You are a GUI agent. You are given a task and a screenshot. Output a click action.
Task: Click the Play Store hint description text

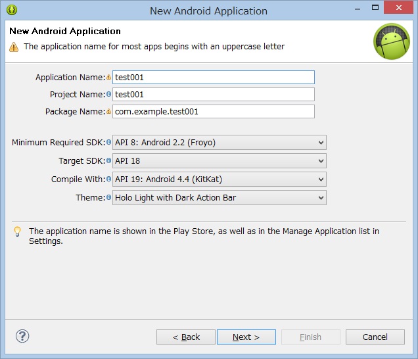[204, 236]
